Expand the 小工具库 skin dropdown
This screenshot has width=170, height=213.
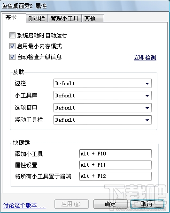(102, 95)
